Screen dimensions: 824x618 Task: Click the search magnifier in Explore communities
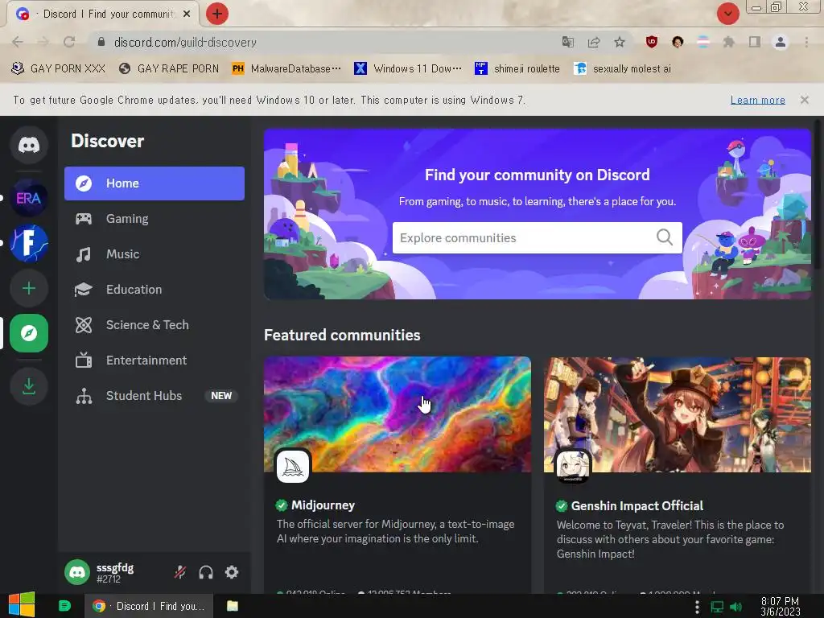[x=665, y=237]
